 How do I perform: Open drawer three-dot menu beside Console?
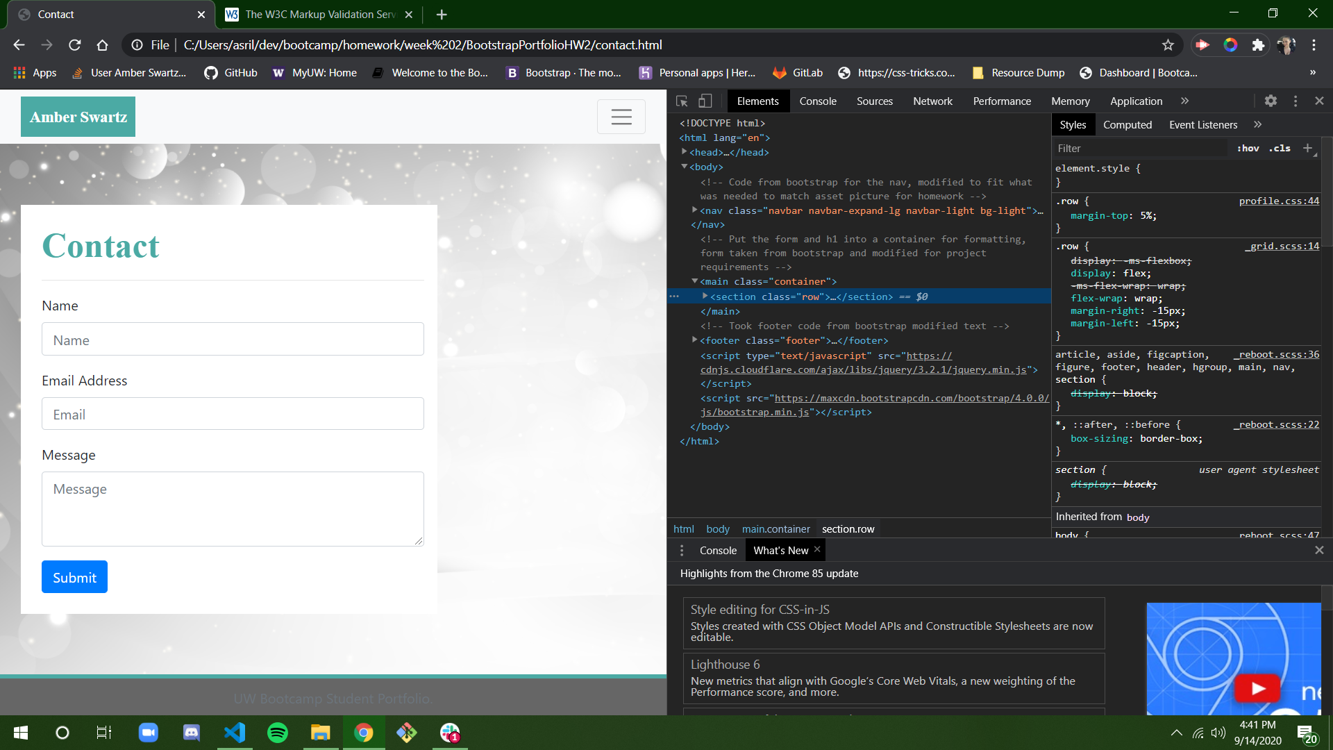tap(682, 550)
